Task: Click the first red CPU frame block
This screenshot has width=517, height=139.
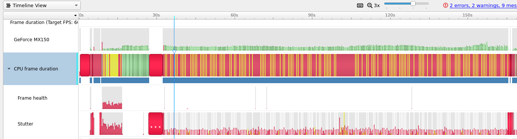Action: [x=85, y=65]
